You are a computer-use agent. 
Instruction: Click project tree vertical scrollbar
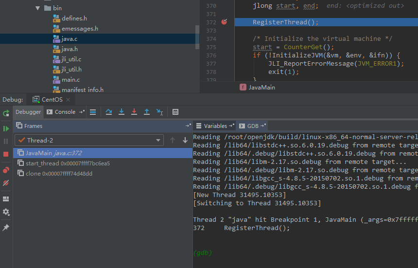(x=197, y=37)
